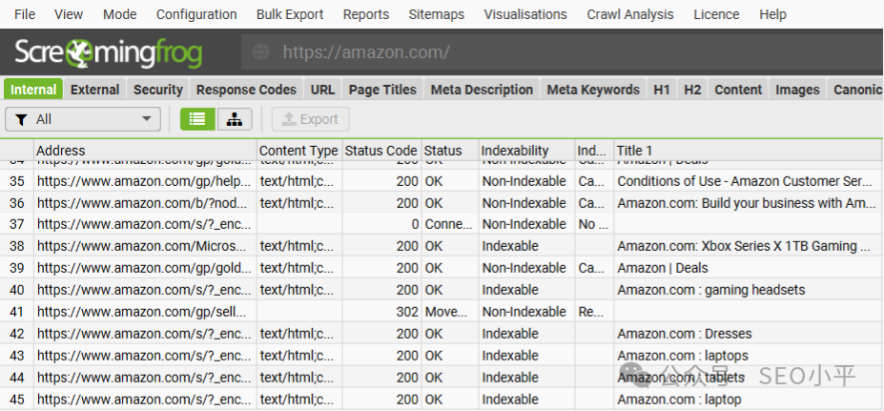Select the Images tab

point(797,90)
